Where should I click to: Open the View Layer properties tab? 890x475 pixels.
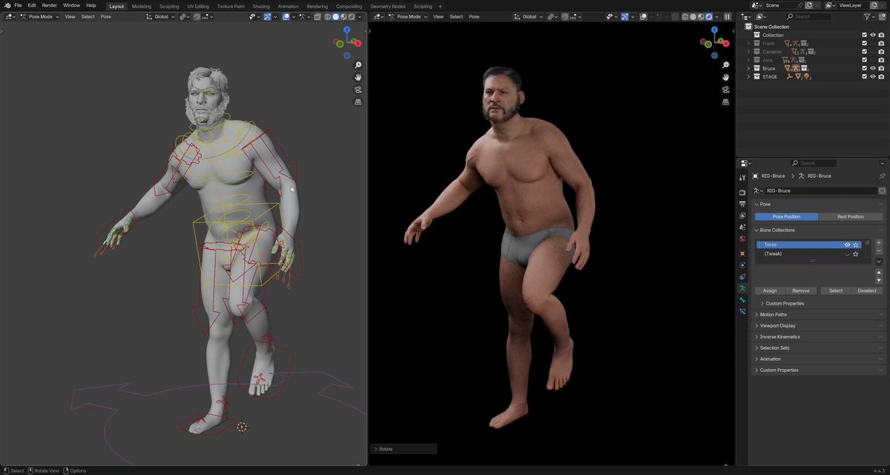(742, 216)
